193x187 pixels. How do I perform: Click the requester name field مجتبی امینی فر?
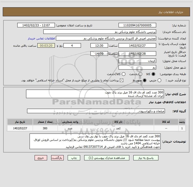pos(106,38)
